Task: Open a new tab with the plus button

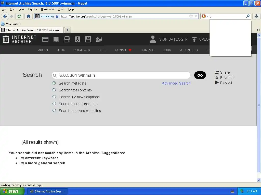Action: [67, 30]
